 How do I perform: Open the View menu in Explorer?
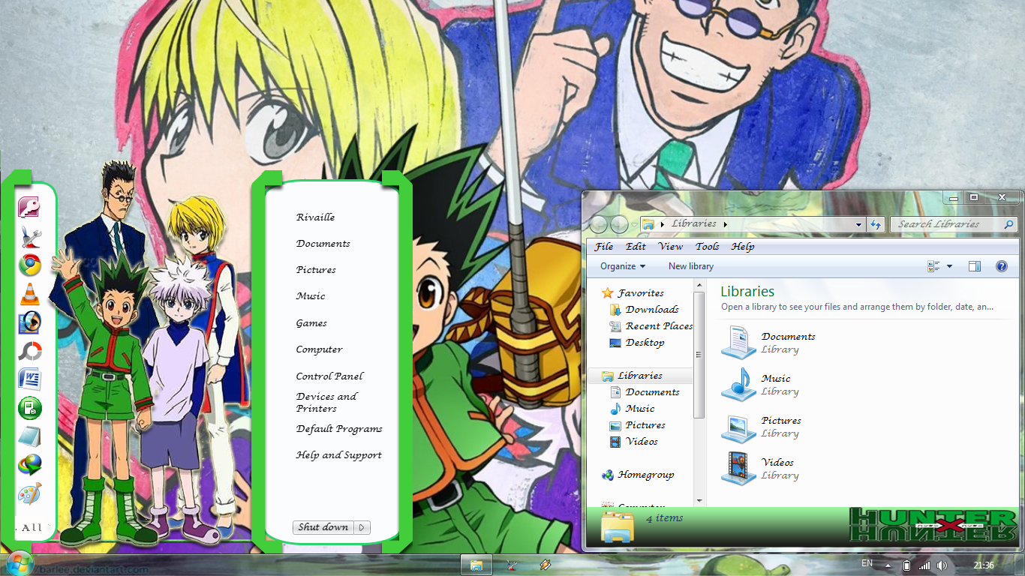669,246
